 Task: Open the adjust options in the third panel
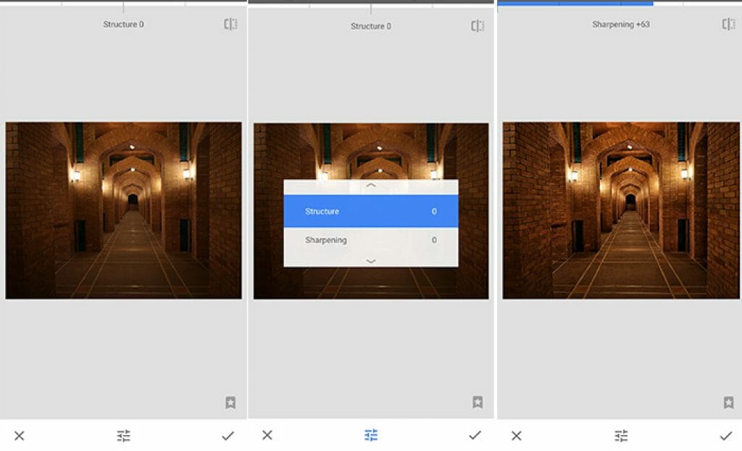pos(620,435)
